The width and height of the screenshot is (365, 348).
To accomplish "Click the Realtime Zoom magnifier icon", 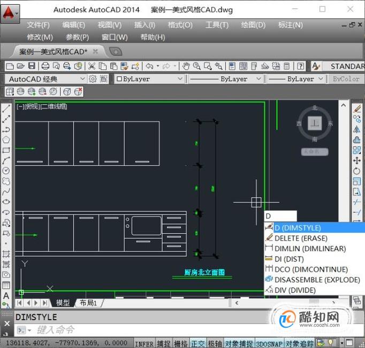I will tap(197, 66).
